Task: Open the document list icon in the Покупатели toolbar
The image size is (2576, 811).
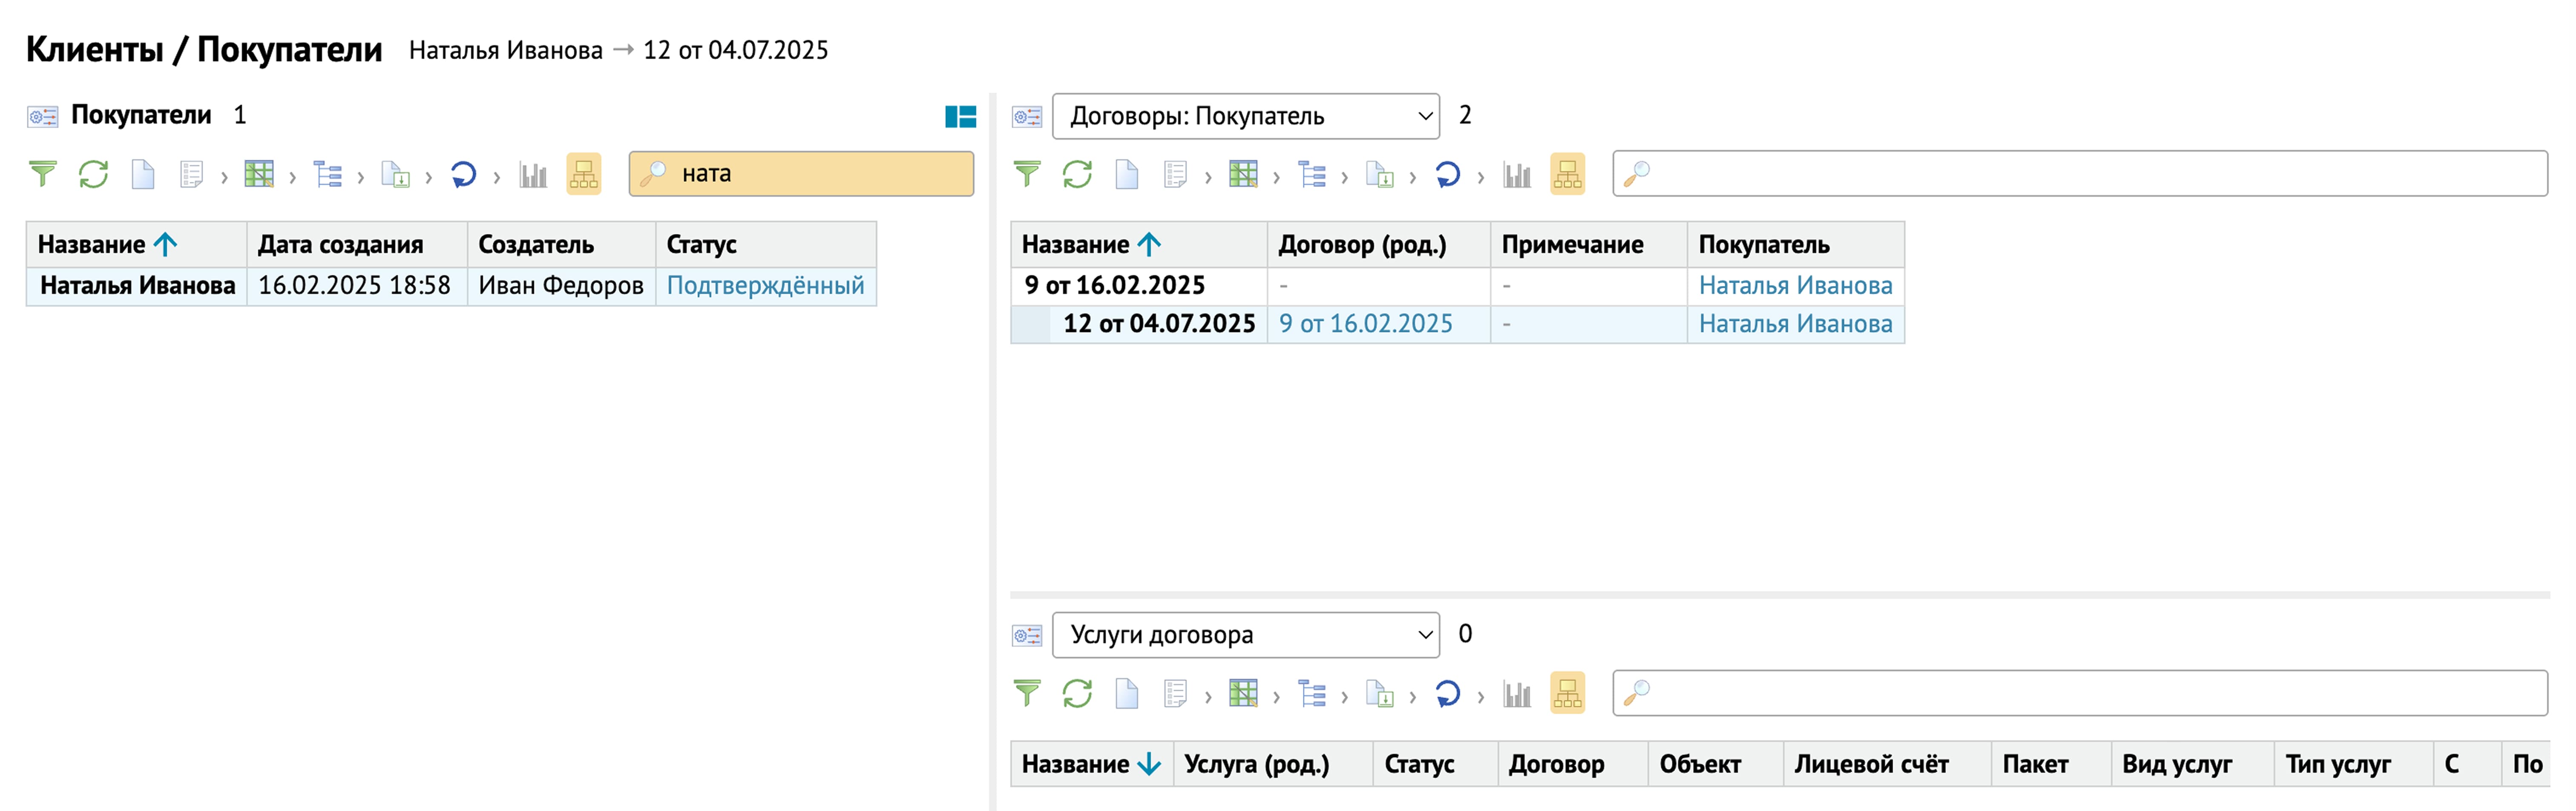Action: (191, 174)
